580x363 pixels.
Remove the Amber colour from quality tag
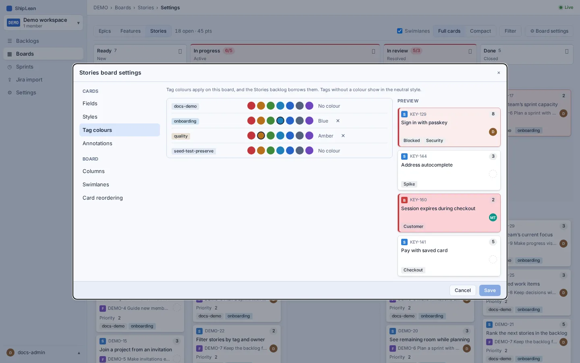(343, 136)
